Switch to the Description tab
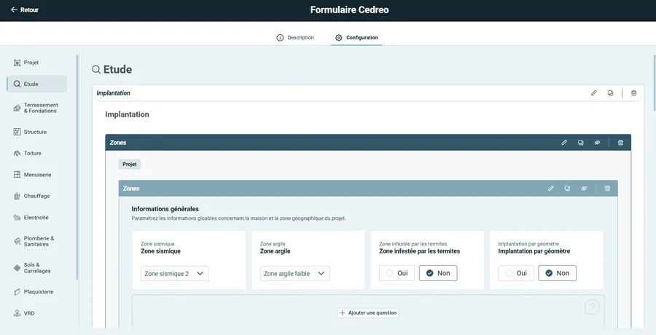 tap(295, 38)
